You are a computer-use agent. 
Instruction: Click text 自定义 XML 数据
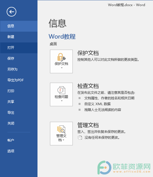pos(97,104)
